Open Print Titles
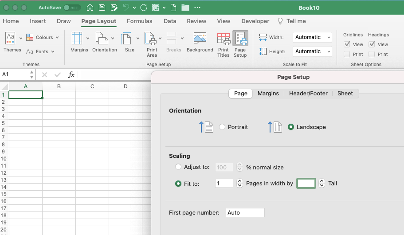This screenshot has height=235, width=404. tap(224, 39)
